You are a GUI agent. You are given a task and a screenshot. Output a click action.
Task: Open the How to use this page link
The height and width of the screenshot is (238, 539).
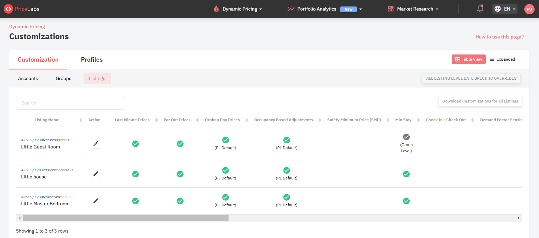pyautogui.click(x=499, y=37)
